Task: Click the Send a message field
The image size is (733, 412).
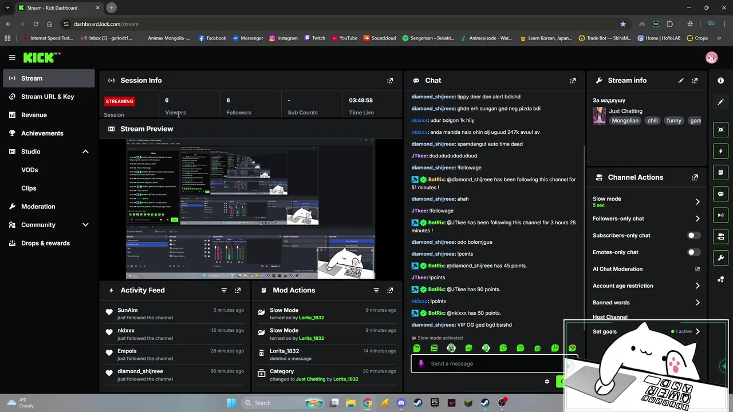Action: point(487,363)
